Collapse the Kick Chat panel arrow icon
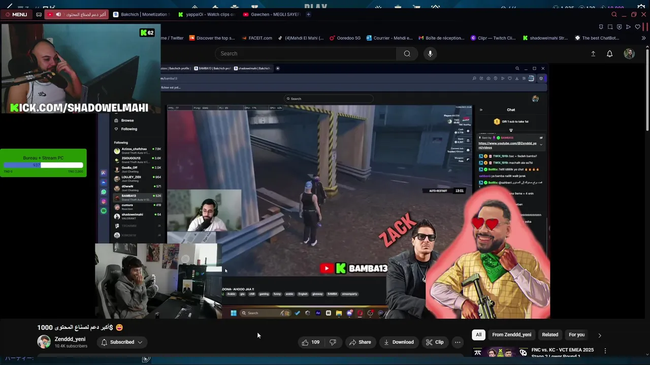 (481, 109)
